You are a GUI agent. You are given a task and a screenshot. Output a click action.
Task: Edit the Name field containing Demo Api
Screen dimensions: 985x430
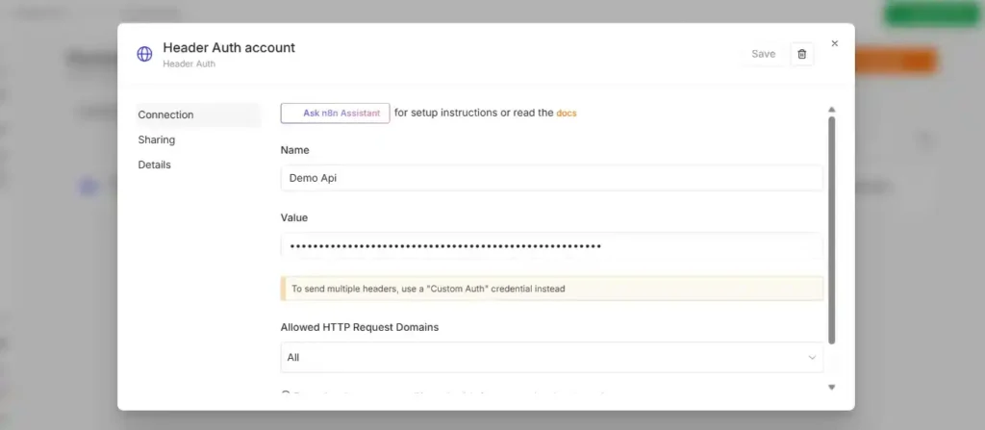point(551,178)
